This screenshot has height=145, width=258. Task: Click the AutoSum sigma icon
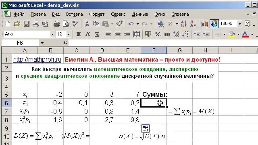pos(170,24)
